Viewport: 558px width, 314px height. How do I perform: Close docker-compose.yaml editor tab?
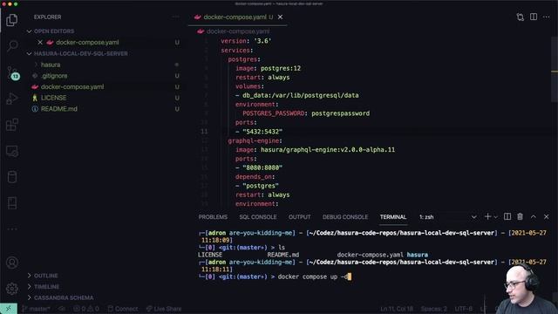pos(281,17)
